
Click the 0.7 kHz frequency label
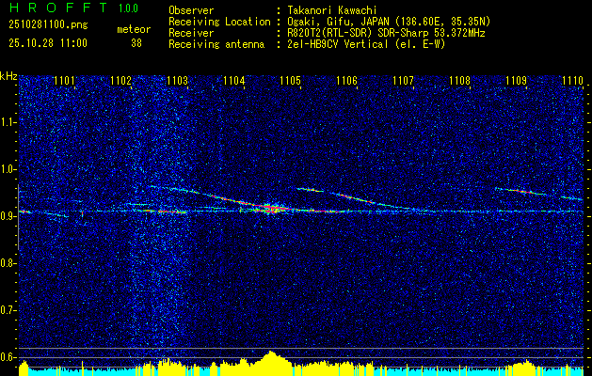8,310
